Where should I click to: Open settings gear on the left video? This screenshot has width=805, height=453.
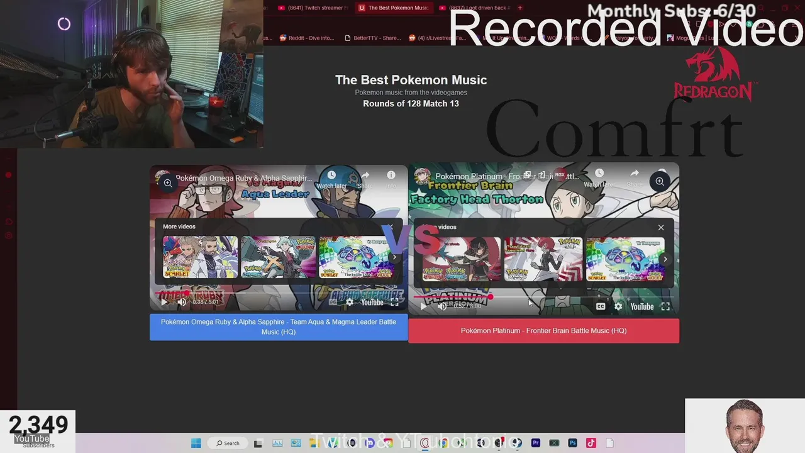tap(350, 302)
